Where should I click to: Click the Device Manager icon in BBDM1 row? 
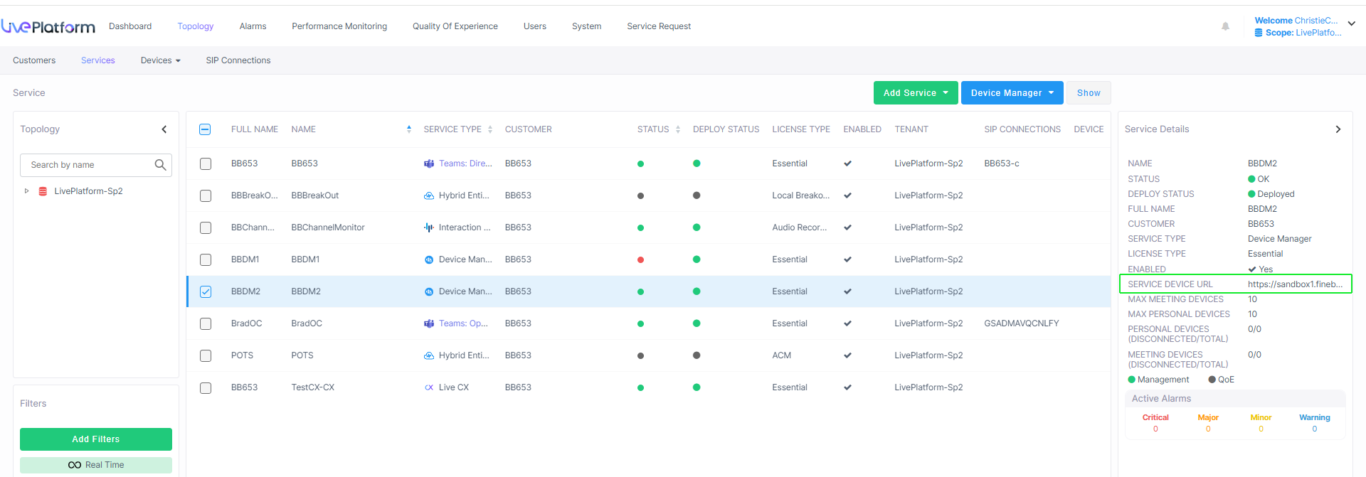pos(429,259)
